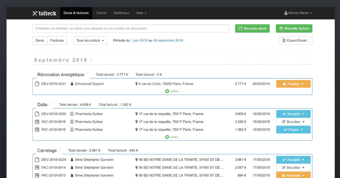The height and width of the screenshot is (178, 340).
Task: Click the Nouveau devis button
Action: [252, 29]
